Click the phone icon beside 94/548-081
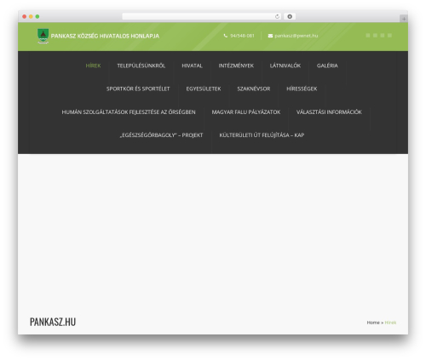The width and height of the screenshot is (426, 360). click(226, 36)
